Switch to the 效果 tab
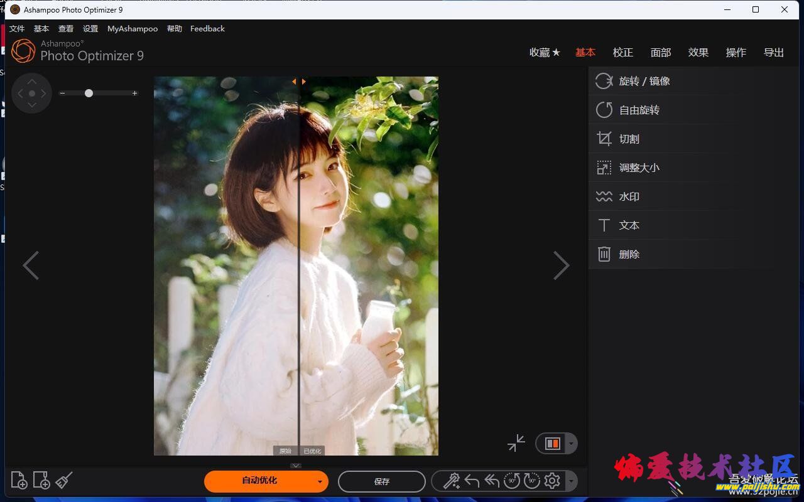This screenshot has height=502, width=804. (698, 53)
